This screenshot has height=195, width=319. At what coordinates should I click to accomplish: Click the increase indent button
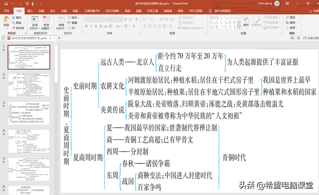click(x=166, y=19)
